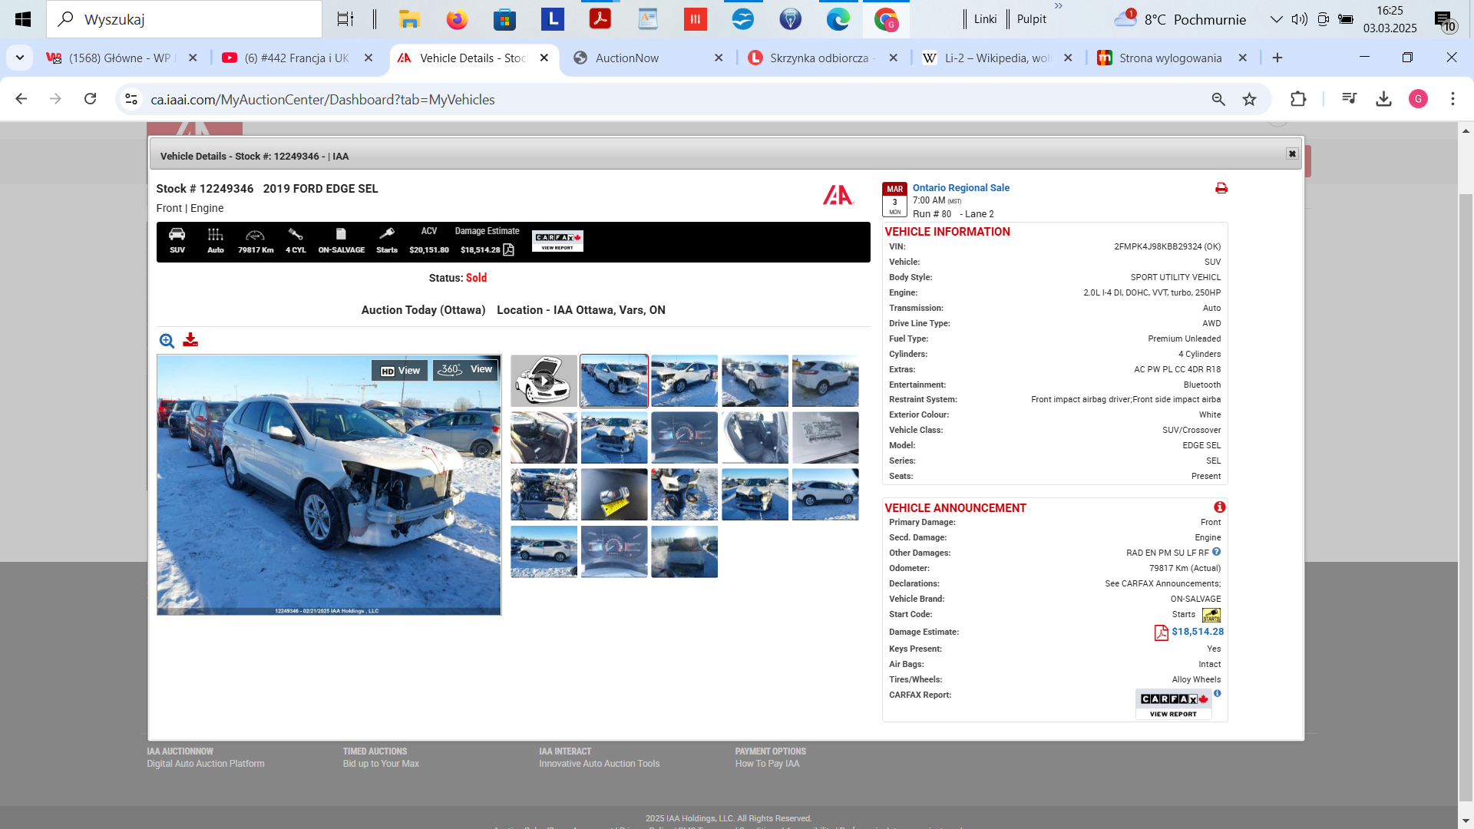Click the Damage Estimate PDF icon in black bar
Screen dimensions: 1474x829
coord(508,250)
